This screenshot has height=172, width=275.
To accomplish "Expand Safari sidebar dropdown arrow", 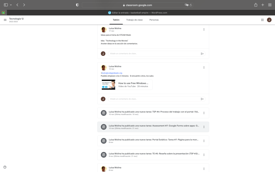I will coord(11,5).
